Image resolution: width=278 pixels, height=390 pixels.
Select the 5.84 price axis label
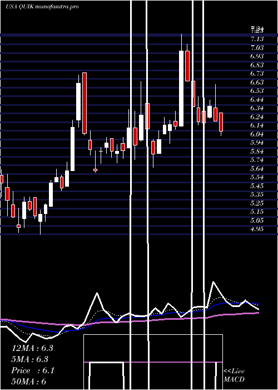point(257,151)
